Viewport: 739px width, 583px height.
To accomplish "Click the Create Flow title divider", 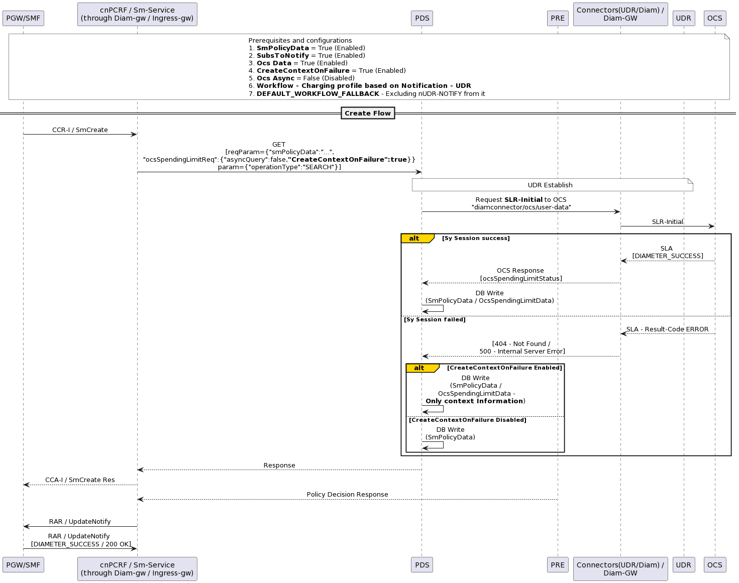I will [368, 113].
